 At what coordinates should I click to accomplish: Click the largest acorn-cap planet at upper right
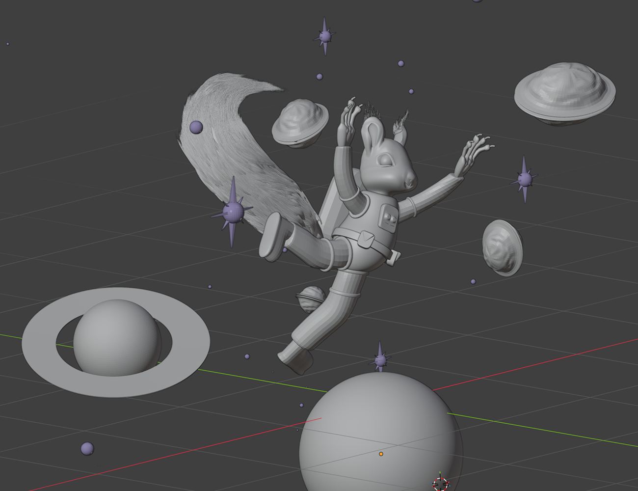coord(564,94)
